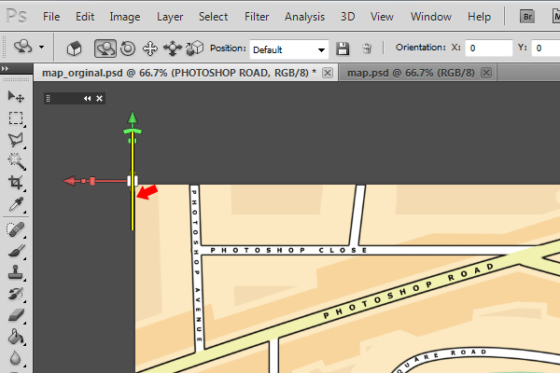This screenshot has height=373, width=560.
Task: Select the Spot Healing Brush tool
Action: click(x=16, y=229)
